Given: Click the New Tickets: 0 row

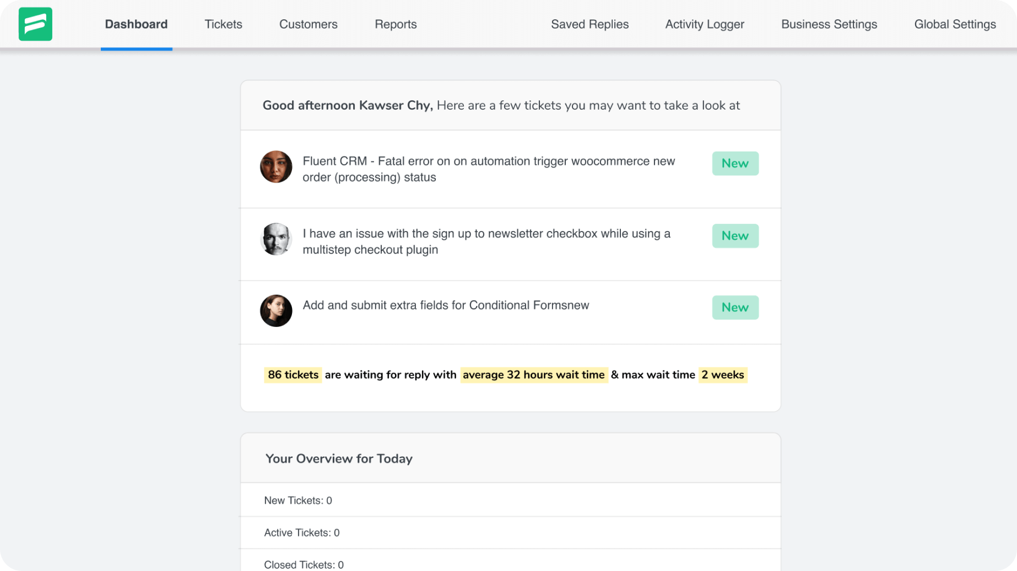Looking at the screenshot, I should [x=297, y=500].
